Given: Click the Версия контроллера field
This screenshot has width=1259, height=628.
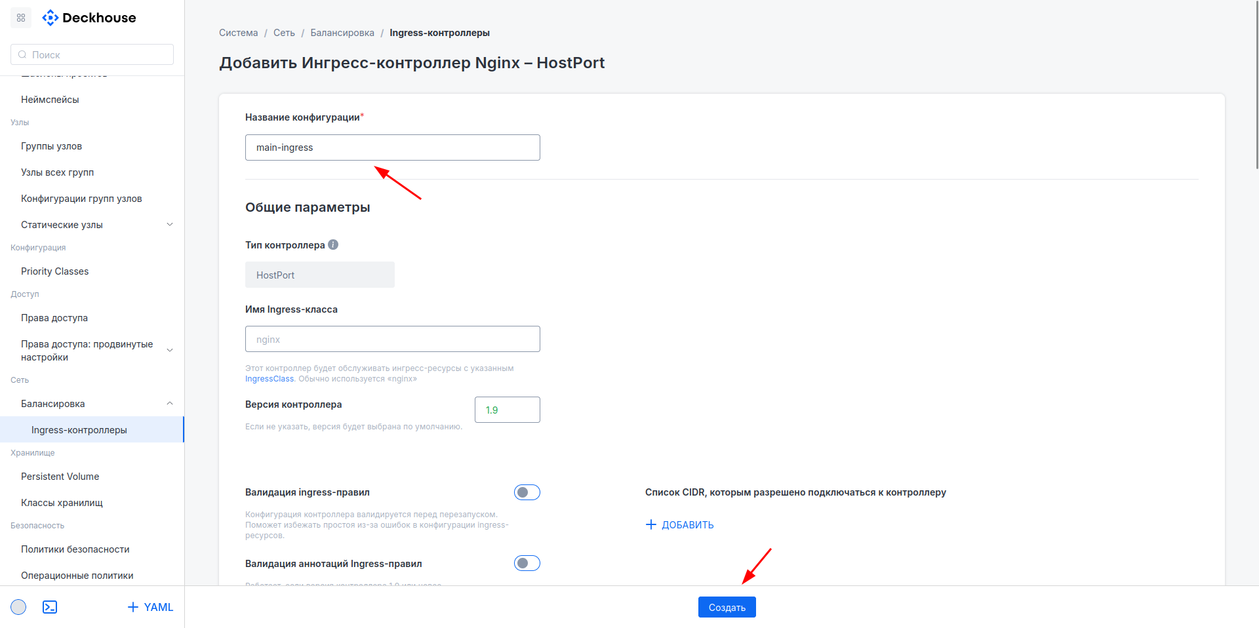Looking at the screenshot, I should pyautogui.click(x=507, y=410).
